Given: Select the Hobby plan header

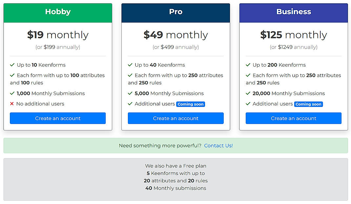Looking at the screenshot, I should click(x=57, y=12).
